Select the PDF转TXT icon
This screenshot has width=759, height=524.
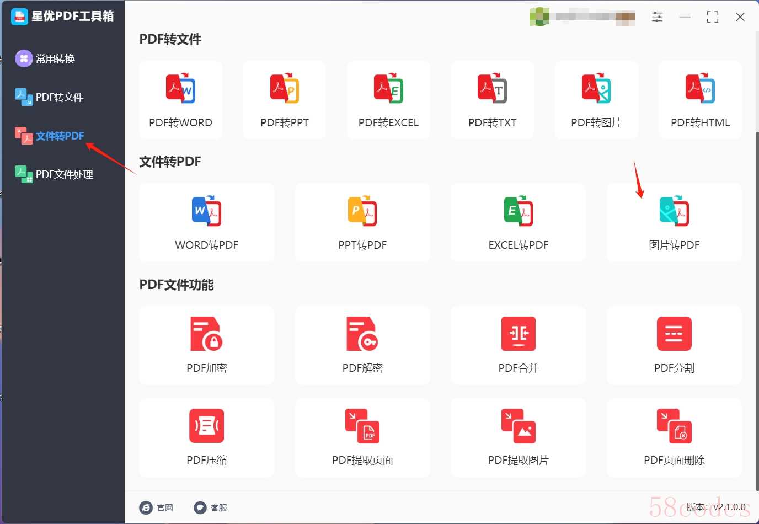tap(492, 88)
